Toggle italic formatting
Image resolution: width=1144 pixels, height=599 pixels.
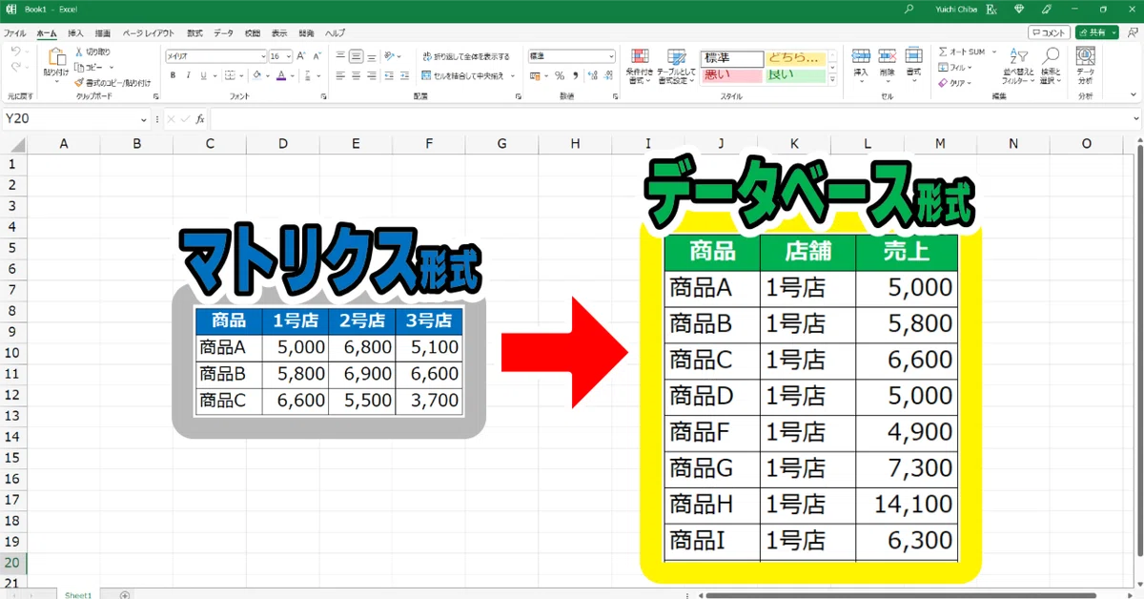click(189, 75)
